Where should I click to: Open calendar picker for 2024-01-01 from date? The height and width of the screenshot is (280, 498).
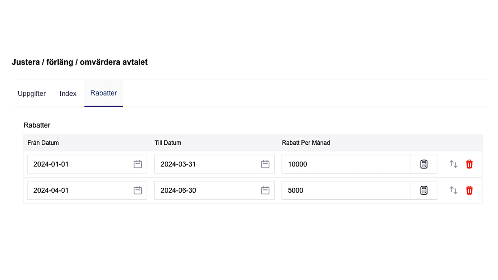point(137,164)
